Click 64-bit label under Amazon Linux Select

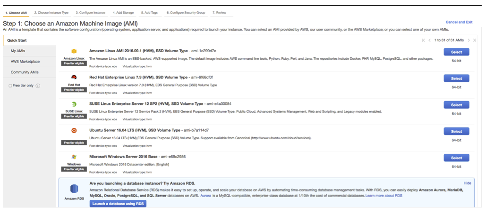click(456, 61)
